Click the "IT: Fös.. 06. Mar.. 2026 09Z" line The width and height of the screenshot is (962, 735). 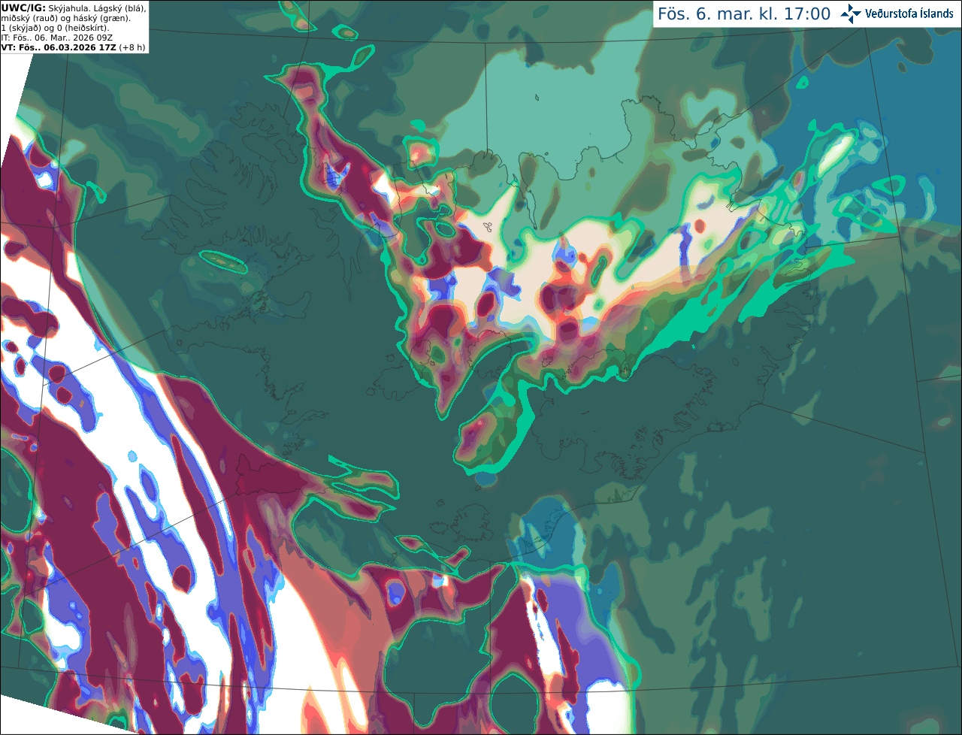[x=57, y=38]
